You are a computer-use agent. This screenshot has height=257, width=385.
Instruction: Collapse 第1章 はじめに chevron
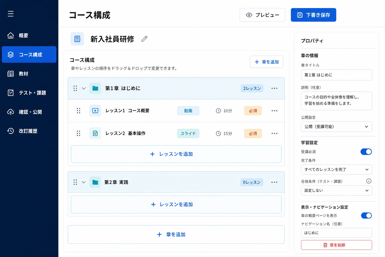(84, 88)
